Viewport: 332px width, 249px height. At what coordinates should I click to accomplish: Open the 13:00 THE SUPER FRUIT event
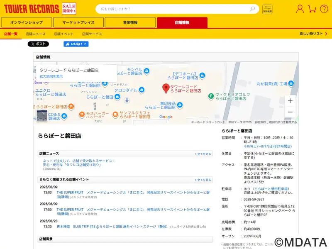(133, 195)
